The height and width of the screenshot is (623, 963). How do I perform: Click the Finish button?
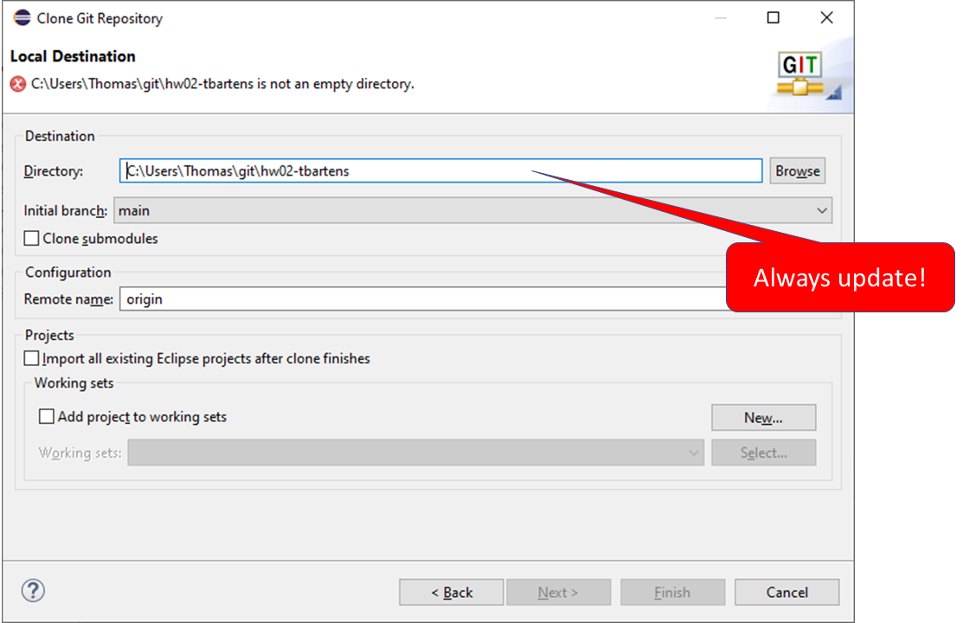672,593
